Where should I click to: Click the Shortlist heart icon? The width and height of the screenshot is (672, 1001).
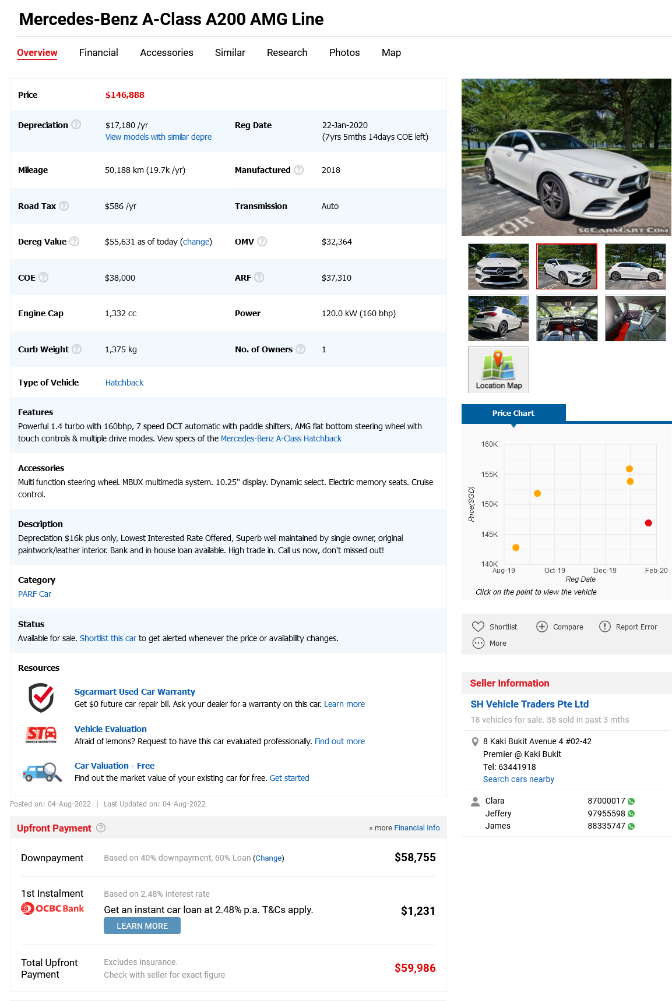tap(478, 627)
